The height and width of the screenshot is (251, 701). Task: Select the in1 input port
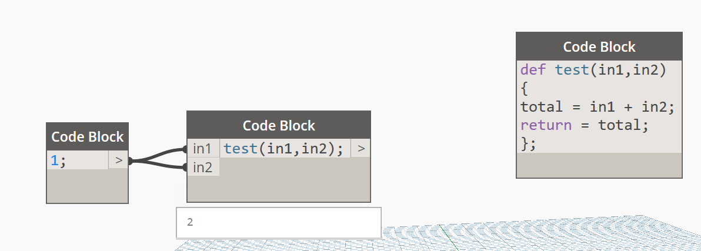pos(202,149)
